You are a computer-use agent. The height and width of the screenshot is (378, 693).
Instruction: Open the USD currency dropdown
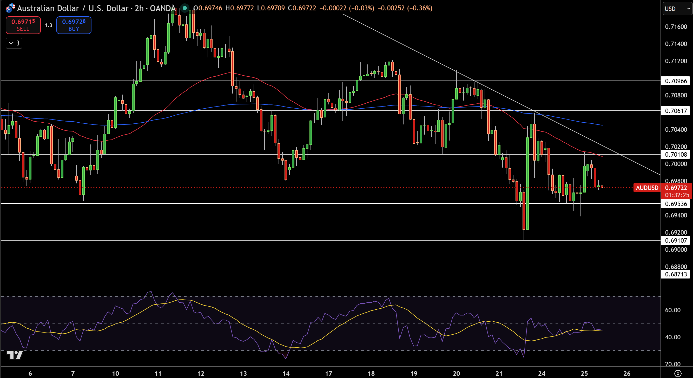pyautogui.click(x=677, y=9)
